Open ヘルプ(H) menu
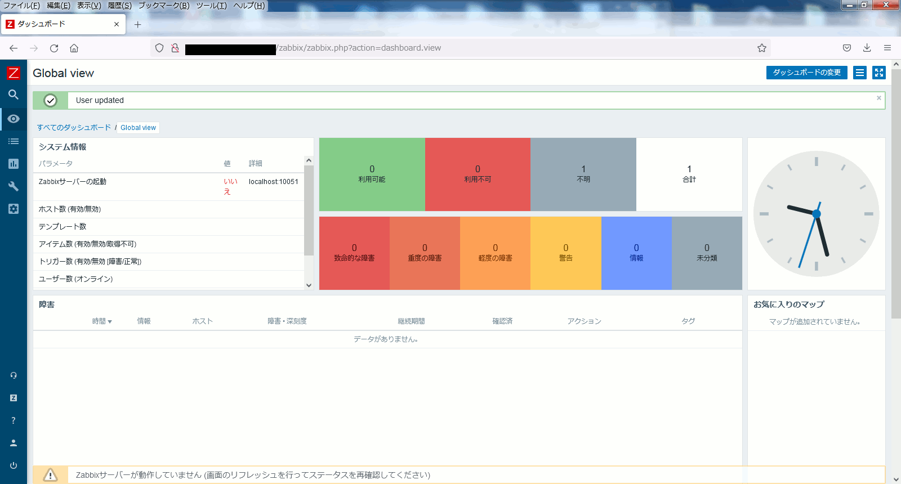Screen dimensions: 901x484 click(249, 6)
